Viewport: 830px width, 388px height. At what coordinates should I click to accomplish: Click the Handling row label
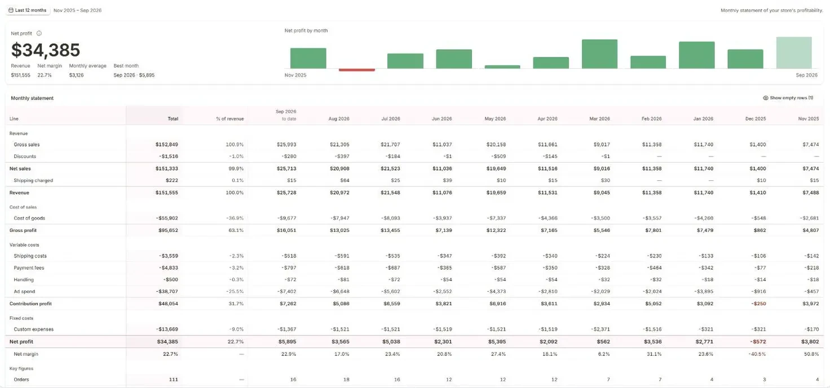tap(24, 280)
